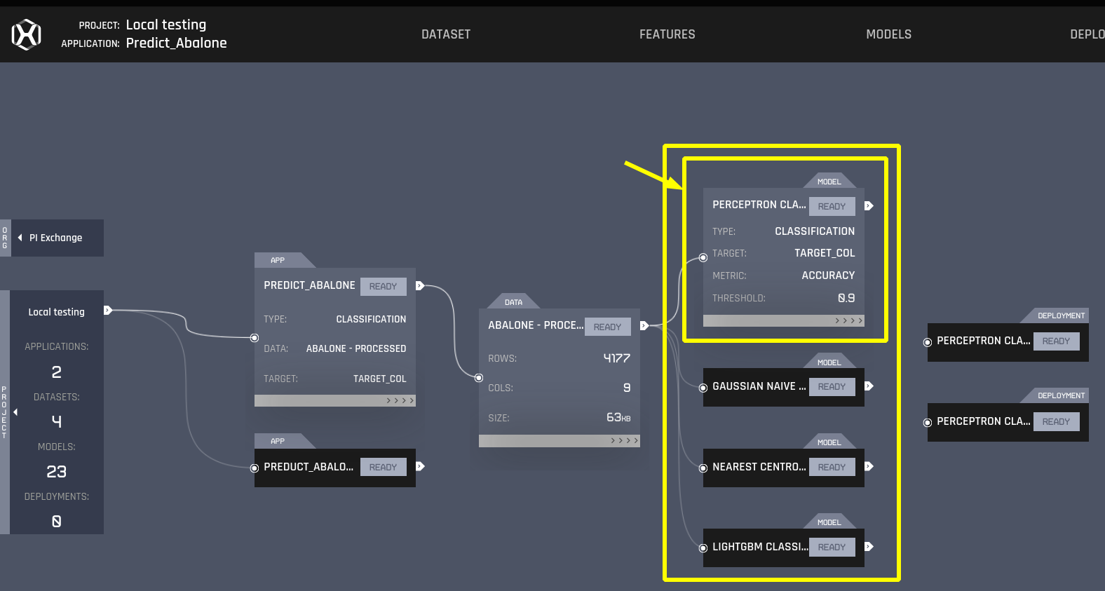The height and width of the screenshot is (591, 1105).
Task: Click the PREDUCT_ABALO... output connector arrow
Action: click(x=420, y=466)
